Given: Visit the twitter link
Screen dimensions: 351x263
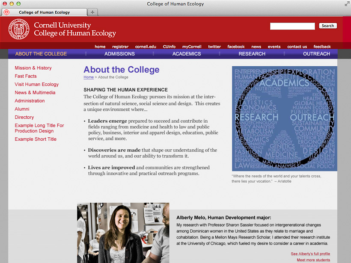Looking at the screenshot, I should (214, 47).
